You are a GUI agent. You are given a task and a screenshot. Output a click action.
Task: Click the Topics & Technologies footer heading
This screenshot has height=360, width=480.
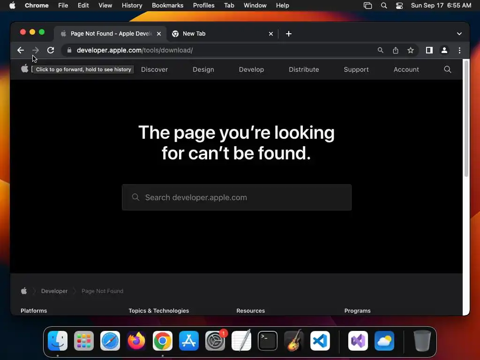(158, 311)
